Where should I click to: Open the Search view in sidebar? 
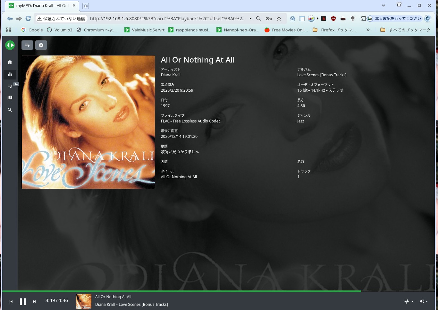click(x=10, y=110)
